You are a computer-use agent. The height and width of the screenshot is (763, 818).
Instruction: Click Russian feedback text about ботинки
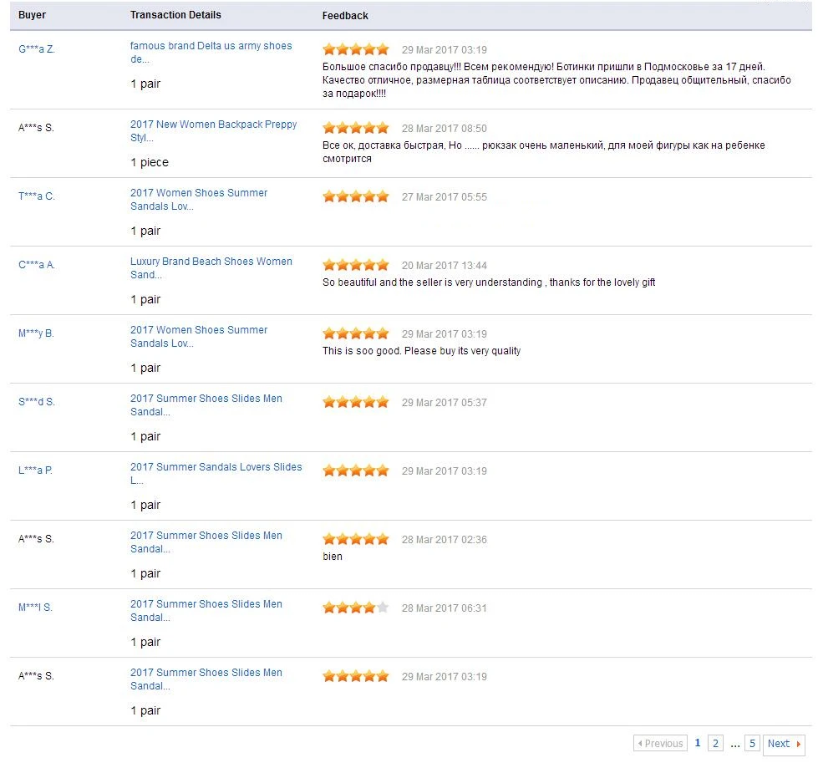click(556, 80)
